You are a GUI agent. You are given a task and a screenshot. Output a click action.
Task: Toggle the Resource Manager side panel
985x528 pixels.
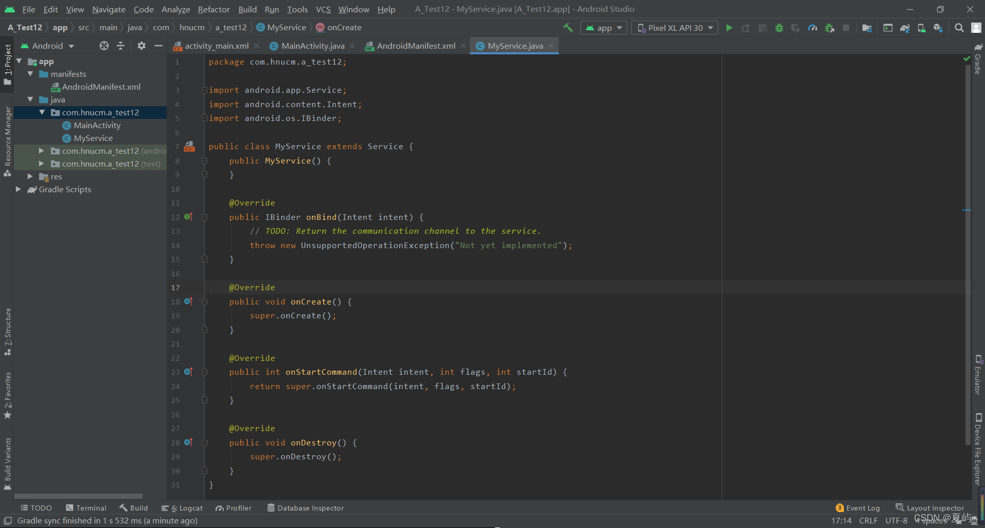[x=7, y=141]
